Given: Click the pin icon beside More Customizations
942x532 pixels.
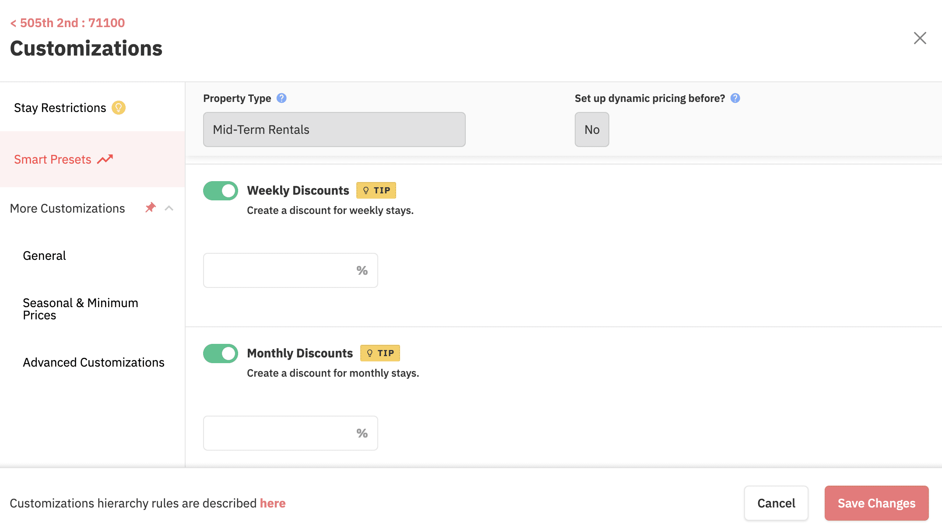Looking at the screenshot, I should pos(150,208).
